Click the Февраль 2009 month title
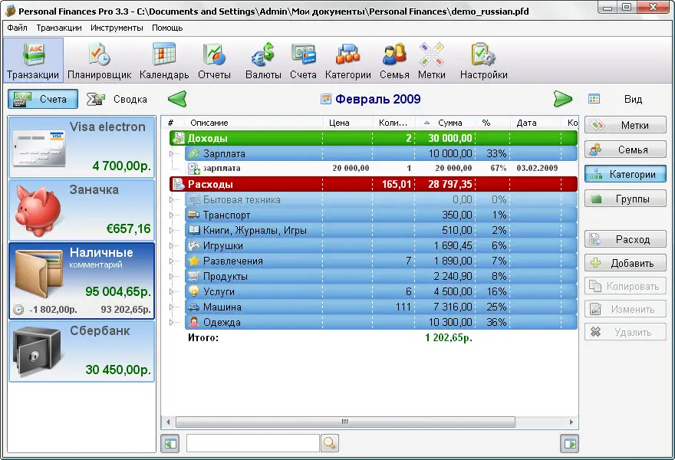Screen dimensions: 675x460 point(378,99)
